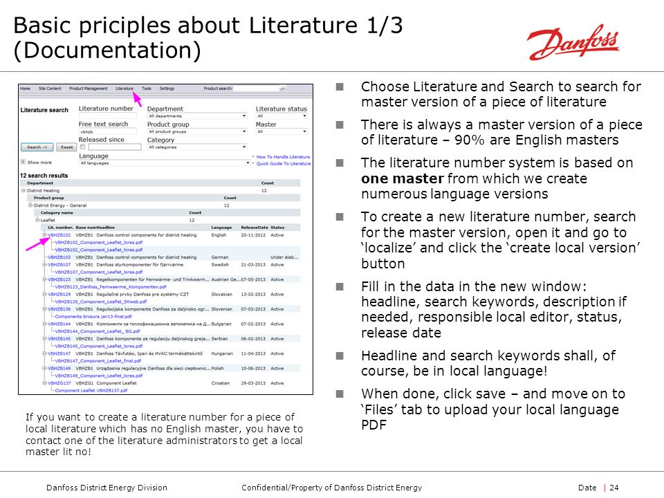Open VBHZB144_Component_Leaflet_ BG.pdf file
The image size is (664, 498).
(98, 331)
